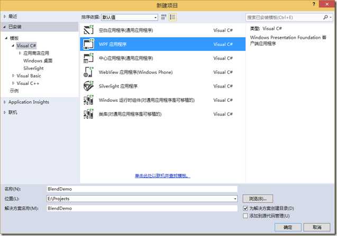Focus the search installed templates box

click(x=284, y=18)
